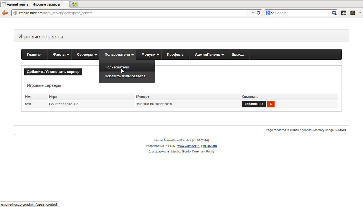This screenshot has width=363, height=207.
Task: Click the browser back arrow button
Action: 5,13
